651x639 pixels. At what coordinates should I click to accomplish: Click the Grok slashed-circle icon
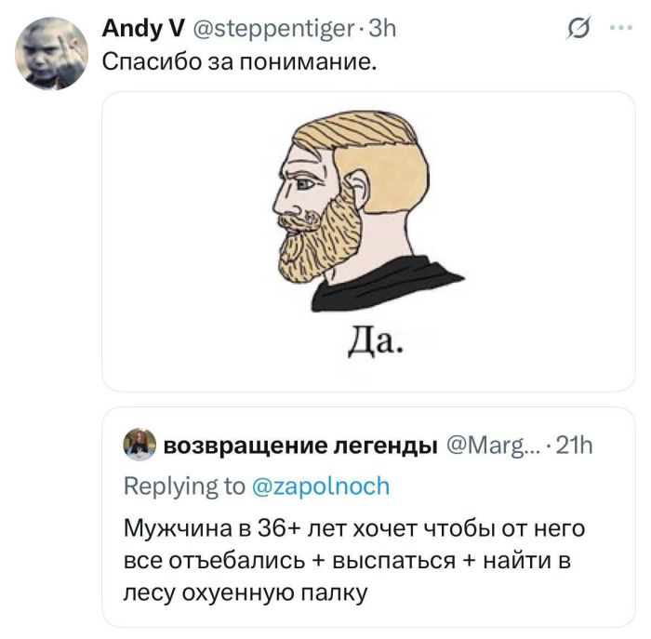[x=576, y=32]
